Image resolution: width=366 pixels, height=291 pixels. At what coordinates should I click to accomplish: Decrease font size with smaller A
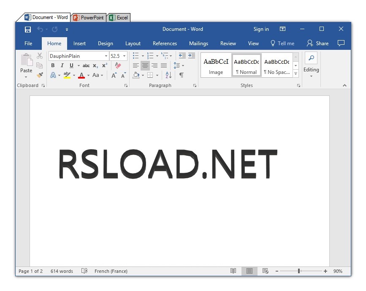pos(123,75)
